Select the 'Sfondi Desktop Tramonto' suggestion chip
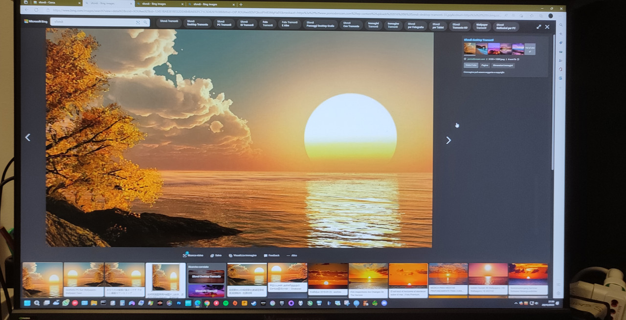 click(x=198, y=23)
